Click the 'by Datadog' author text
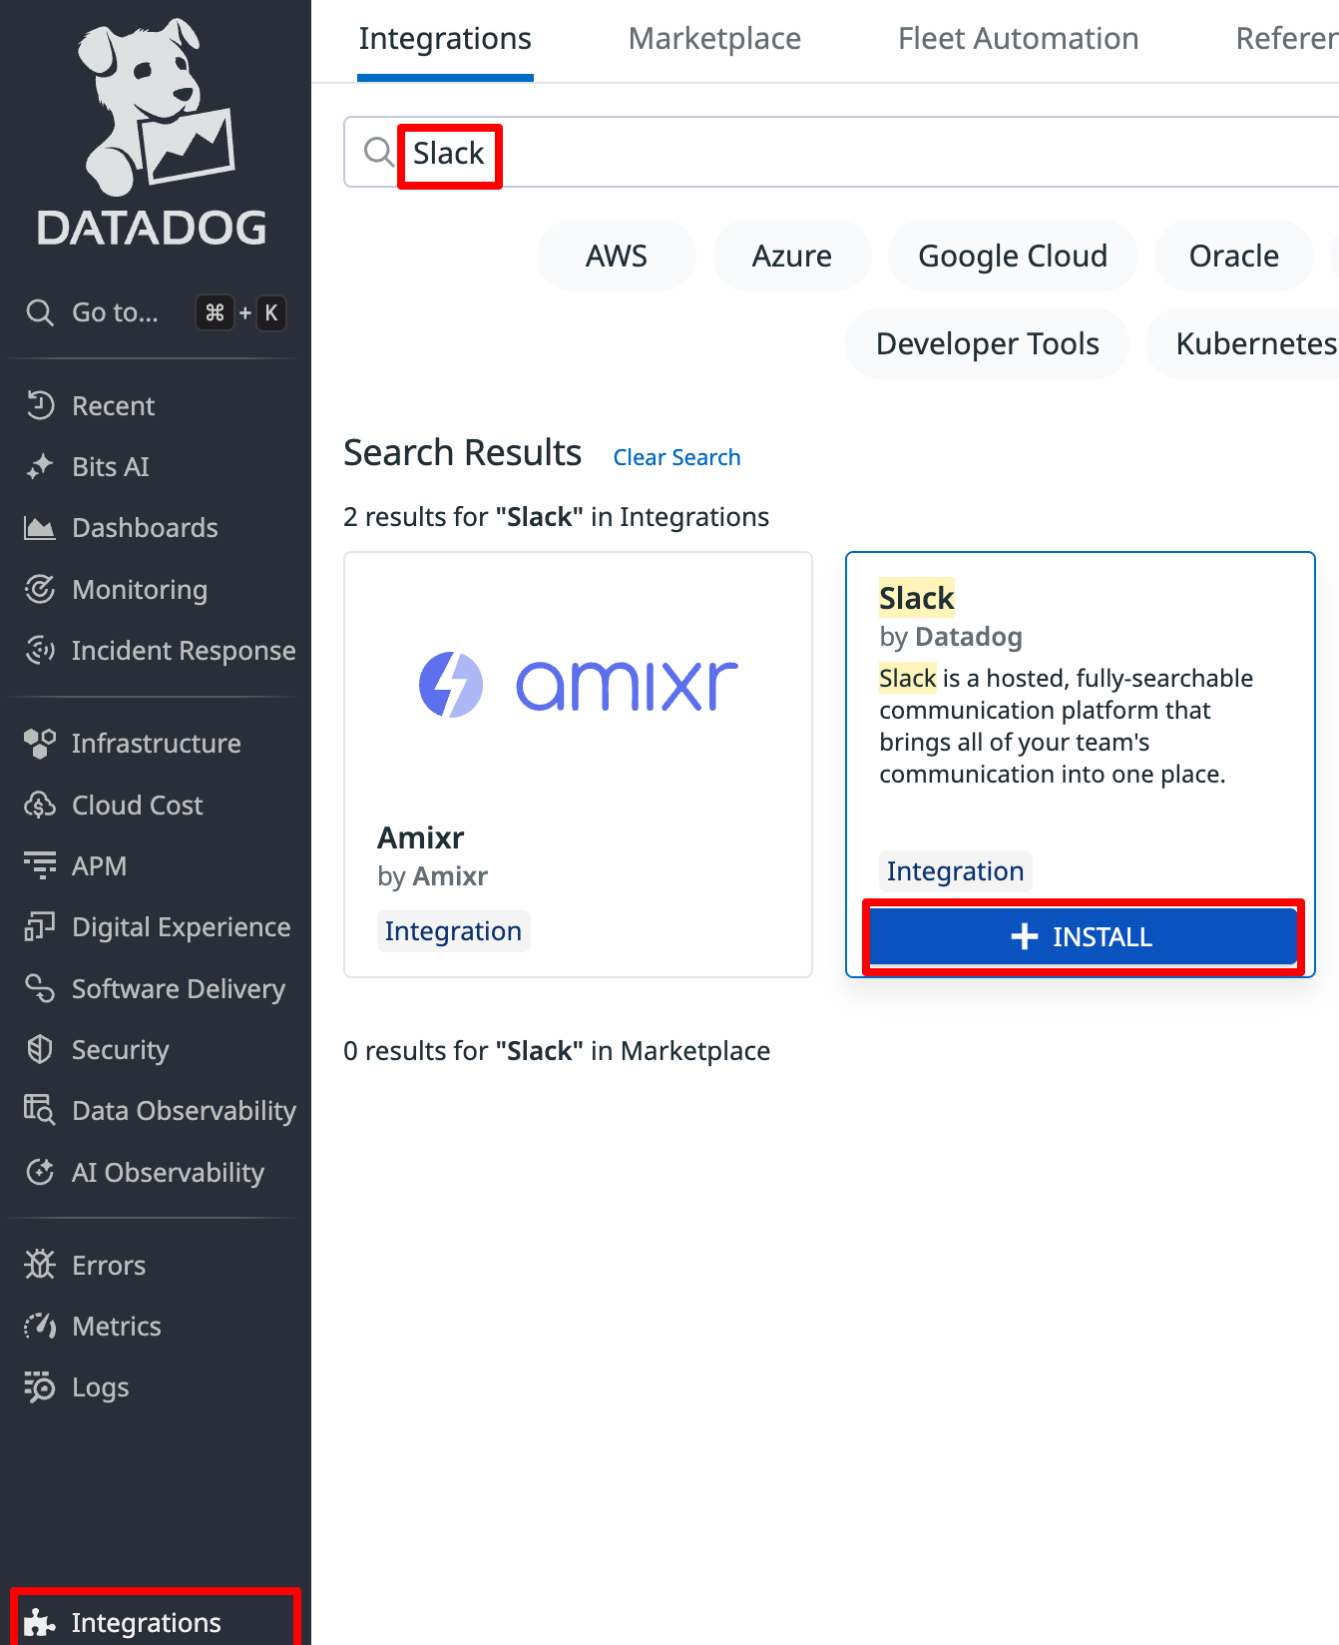The height and width of the screenshot is (1645, 1339). [x=951, y=637]
